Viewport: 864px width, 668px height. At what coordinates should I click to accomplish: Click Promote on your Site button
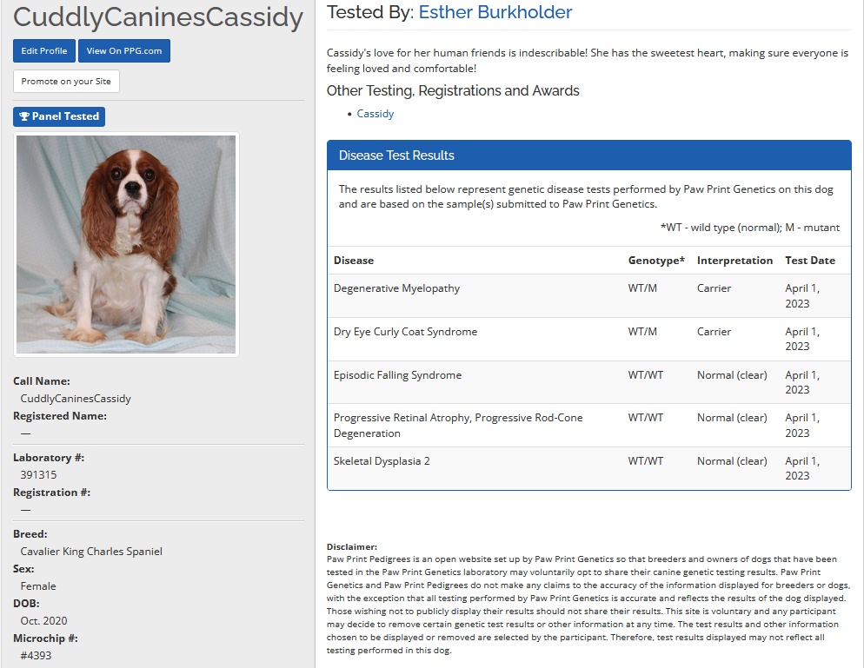(x=66, y=82)
